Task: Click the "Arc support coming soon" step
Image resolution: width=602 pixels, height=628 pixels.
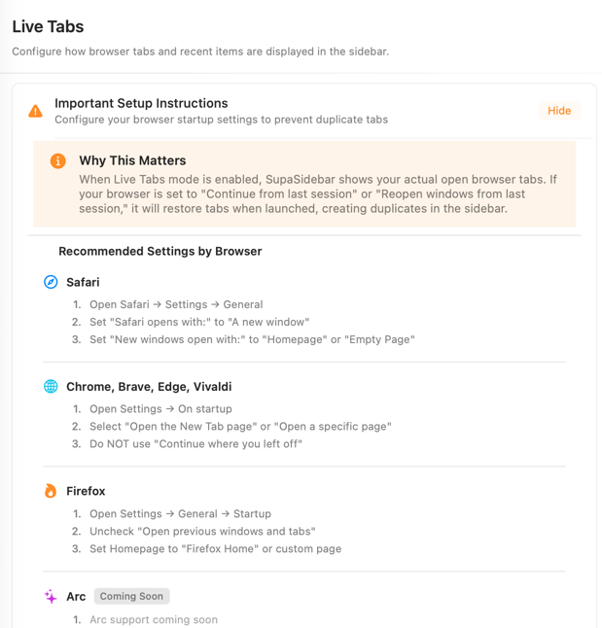Action: pyautogui.click(x=154, y=619)
